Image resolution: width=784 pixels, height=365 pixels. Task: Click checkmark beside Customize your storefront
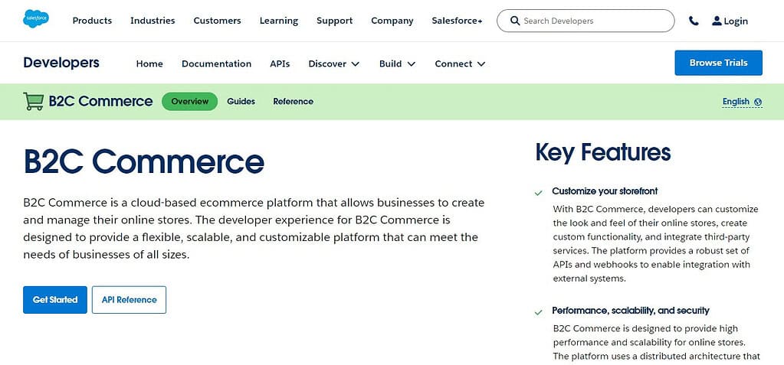(x=539, y=193)
